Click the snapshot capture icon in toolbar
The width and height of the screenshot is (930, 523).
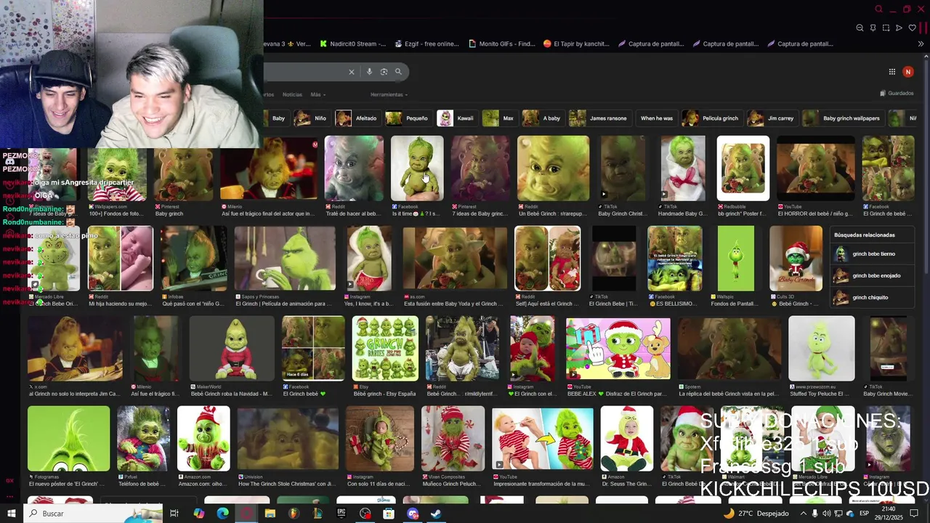tap(886, 28)
